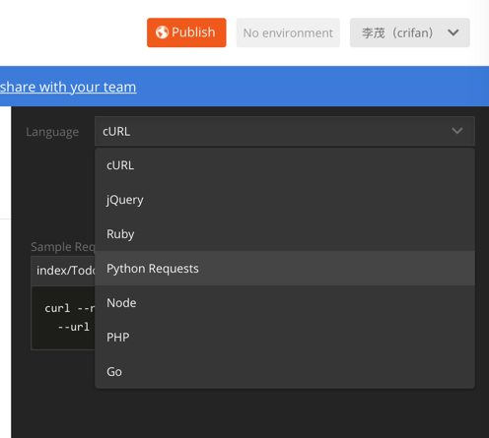
Task: Select cURL from the language list
Action: tap(285, 165)
